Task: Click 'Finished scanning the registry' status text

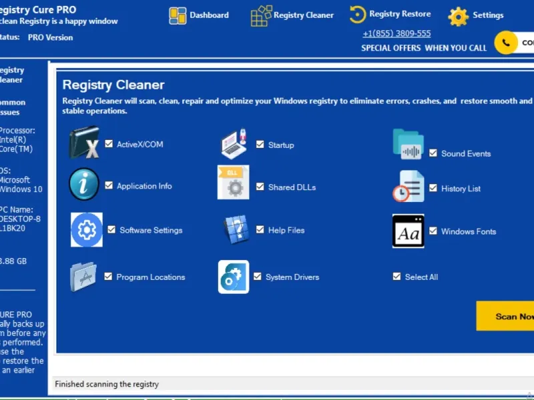Action: point(107,384)
